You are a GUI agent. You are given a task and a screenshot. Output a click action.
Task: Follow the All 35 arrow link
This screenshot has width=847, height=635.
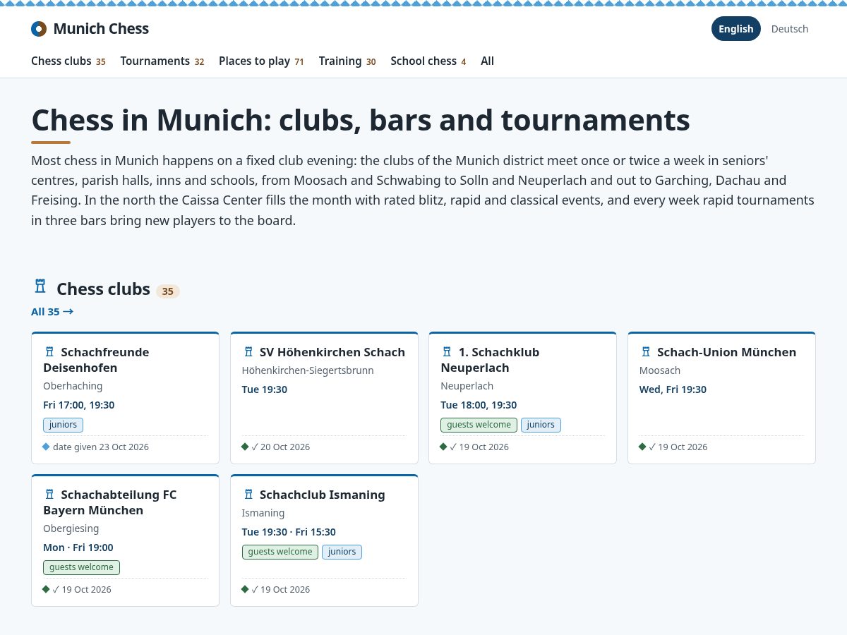click(x=52, y=311)
